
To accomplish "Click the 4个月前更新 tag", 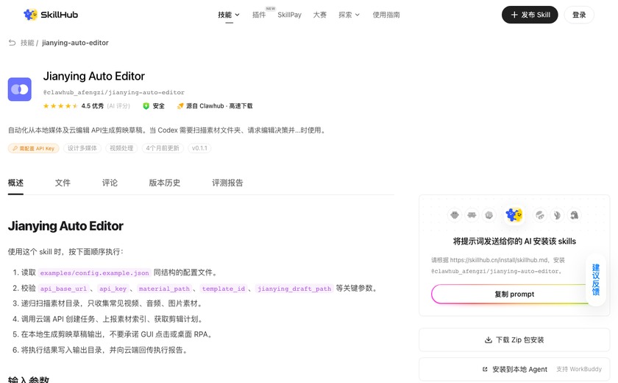I will tap(163, 148).
